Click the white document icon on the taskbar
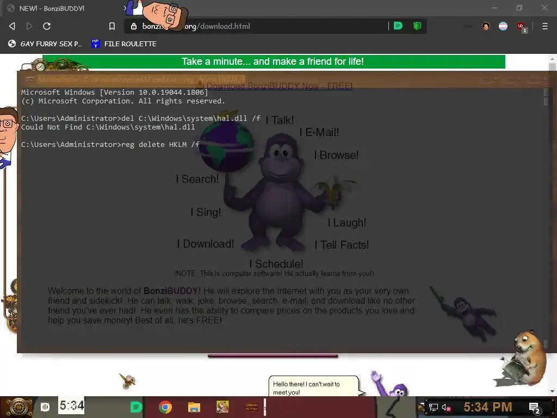Image resolution: width=557 pixels, height=418 pixels. (45, 407)
